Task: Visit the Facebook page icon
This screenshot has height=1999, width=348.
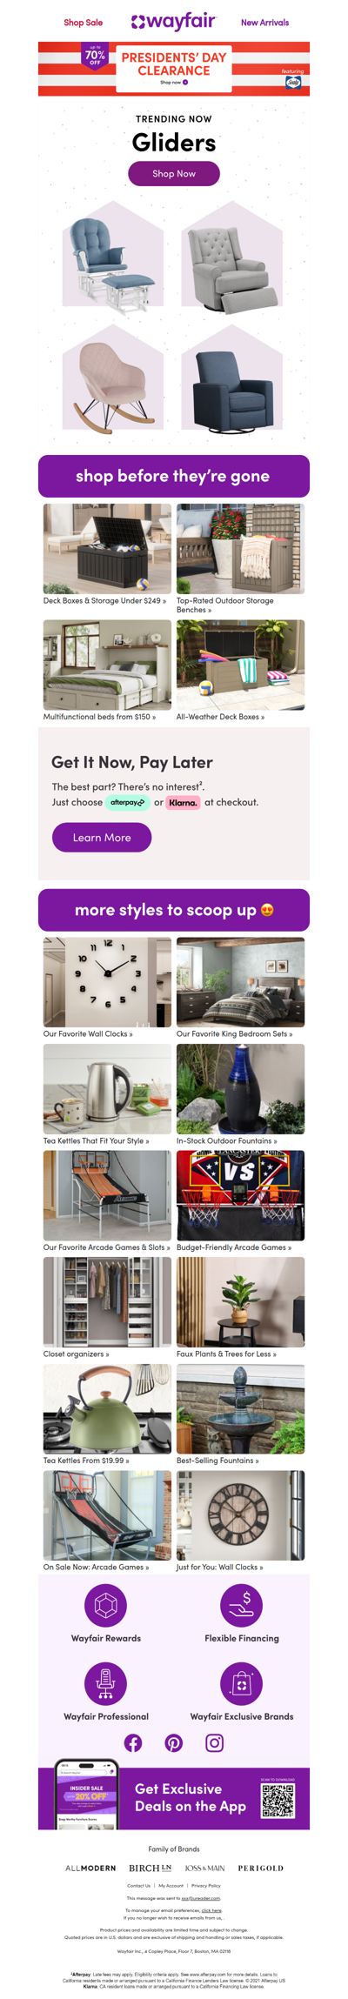Action: click(x=133, y=1743)
